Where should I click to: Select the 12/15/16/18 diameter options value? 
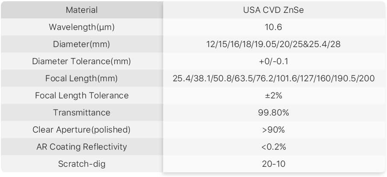point(274,44)
